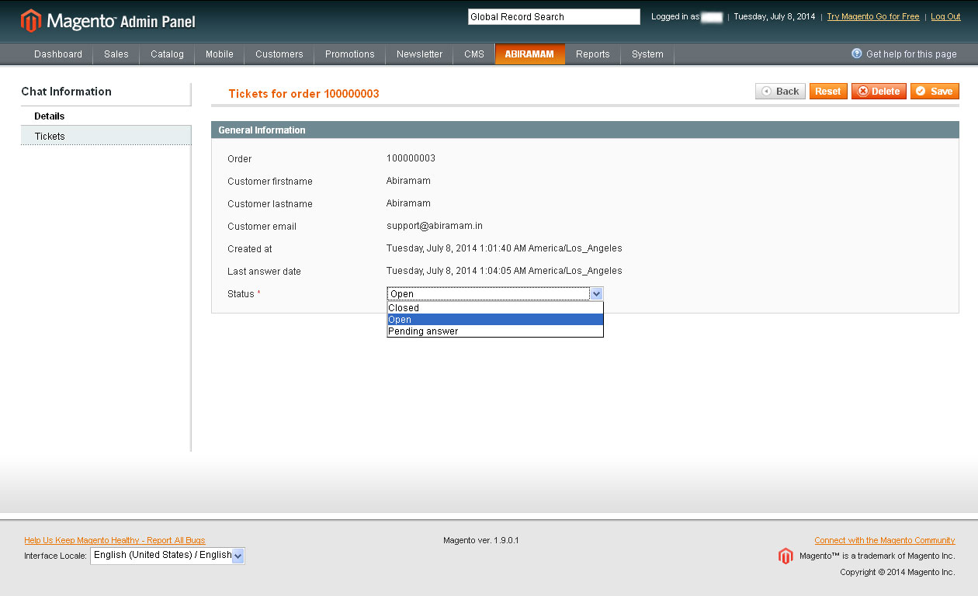This screenshot has width=978, height=596.
Task: Select Closed in the status list
Action: 495,308
